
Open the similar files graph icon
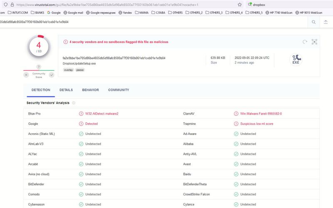pyautogui.click(x=314, y=42)
